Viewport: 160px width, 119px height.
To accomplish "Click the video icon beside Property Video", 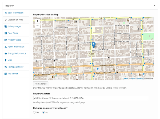I will coord(6,40).
